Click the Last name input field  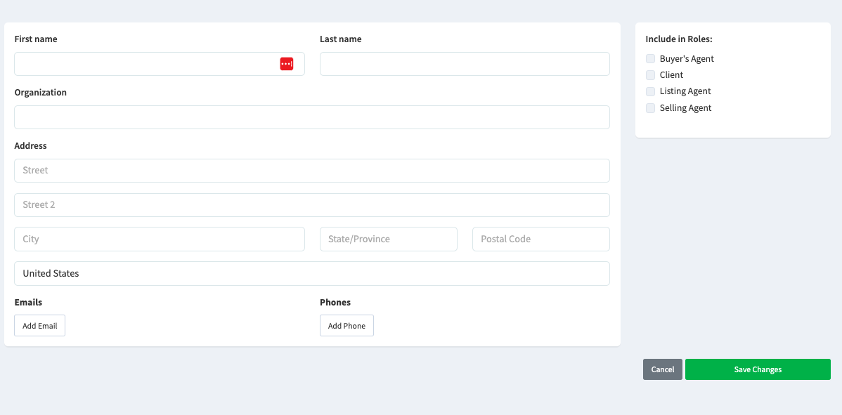pyautogui.click(x=465, y=63)
